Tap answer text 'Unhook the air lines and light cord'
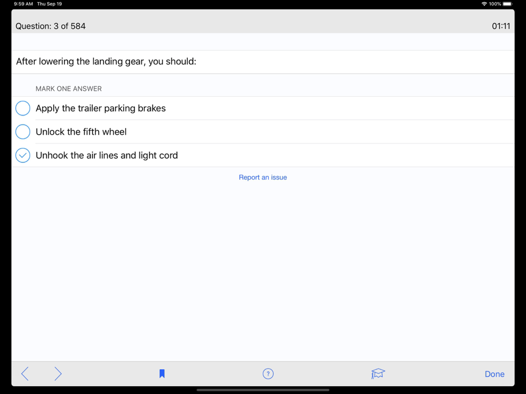 [107, 155]
